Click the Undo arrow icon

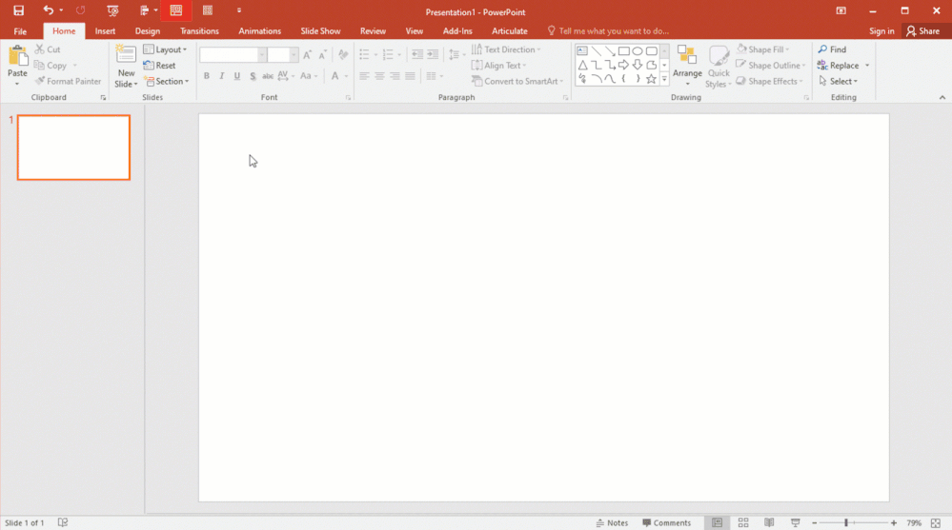coord(48,10)
